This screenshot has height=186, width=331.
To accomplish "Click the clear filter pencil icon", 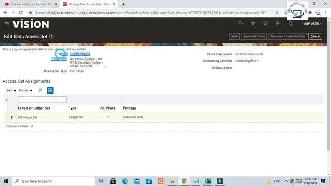I will (6, 100).
